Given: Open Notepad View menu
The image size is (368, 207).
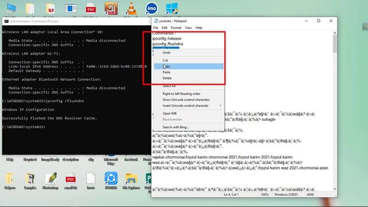Looking at the screenshot, I should click(x=188, y=28).
